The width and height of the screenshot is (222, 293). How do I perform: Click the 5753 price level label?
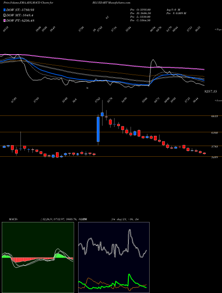(x=214, y=146)
